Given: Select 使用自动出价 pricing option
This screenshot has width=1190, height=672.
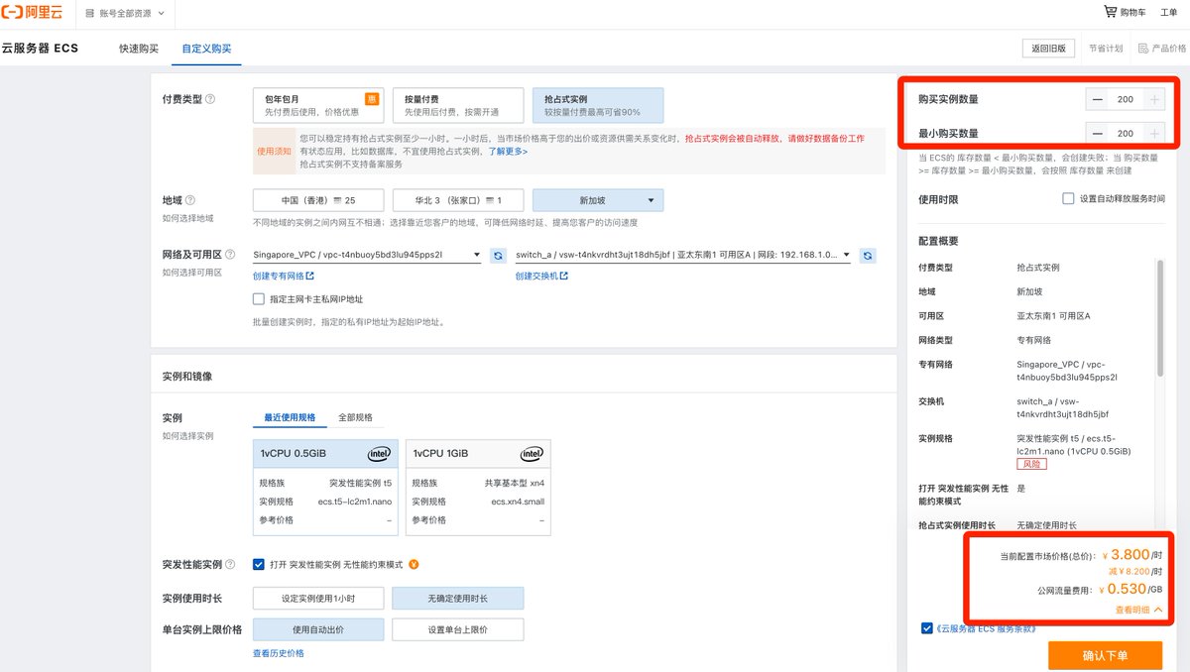Looking at the screenshot, I should click(317, 629).
